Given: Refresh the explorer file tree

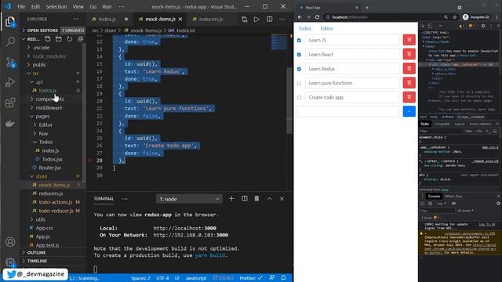Looking at the screenshot, I should pyautogui.click(x=70, y=39).
